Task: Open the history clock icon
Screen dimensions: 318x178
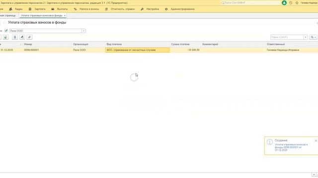Action: 291,3
